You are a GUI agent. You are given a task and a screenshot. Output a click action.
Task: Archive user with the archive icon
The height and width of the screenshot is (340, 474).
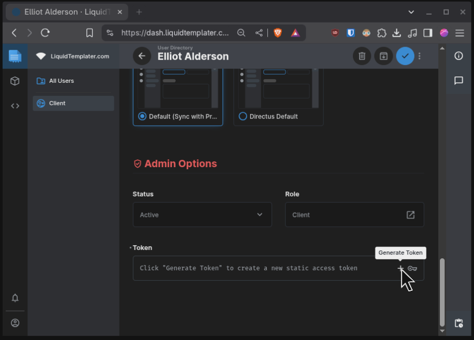tap(384, 56)
